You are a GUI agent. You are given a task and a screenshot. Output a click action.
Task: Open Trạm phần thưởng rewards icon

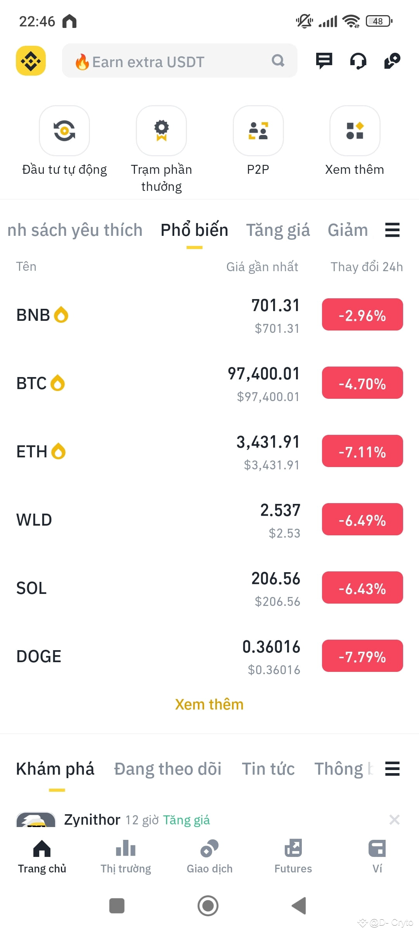pyautogui.click(x=161, y=131)
